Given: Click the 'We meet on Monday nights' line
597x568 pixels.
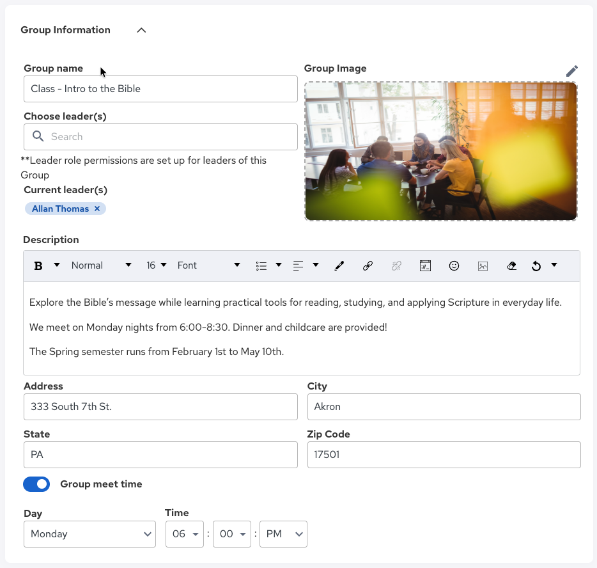Looking at the screenshot, I should [208, 327].
